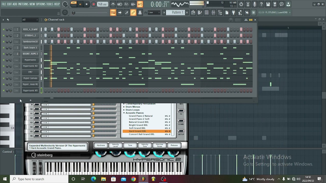Screen dimensions: 326x183
Task: Toggle step sequencer view icon in channel rack
Action: [251, 20]
